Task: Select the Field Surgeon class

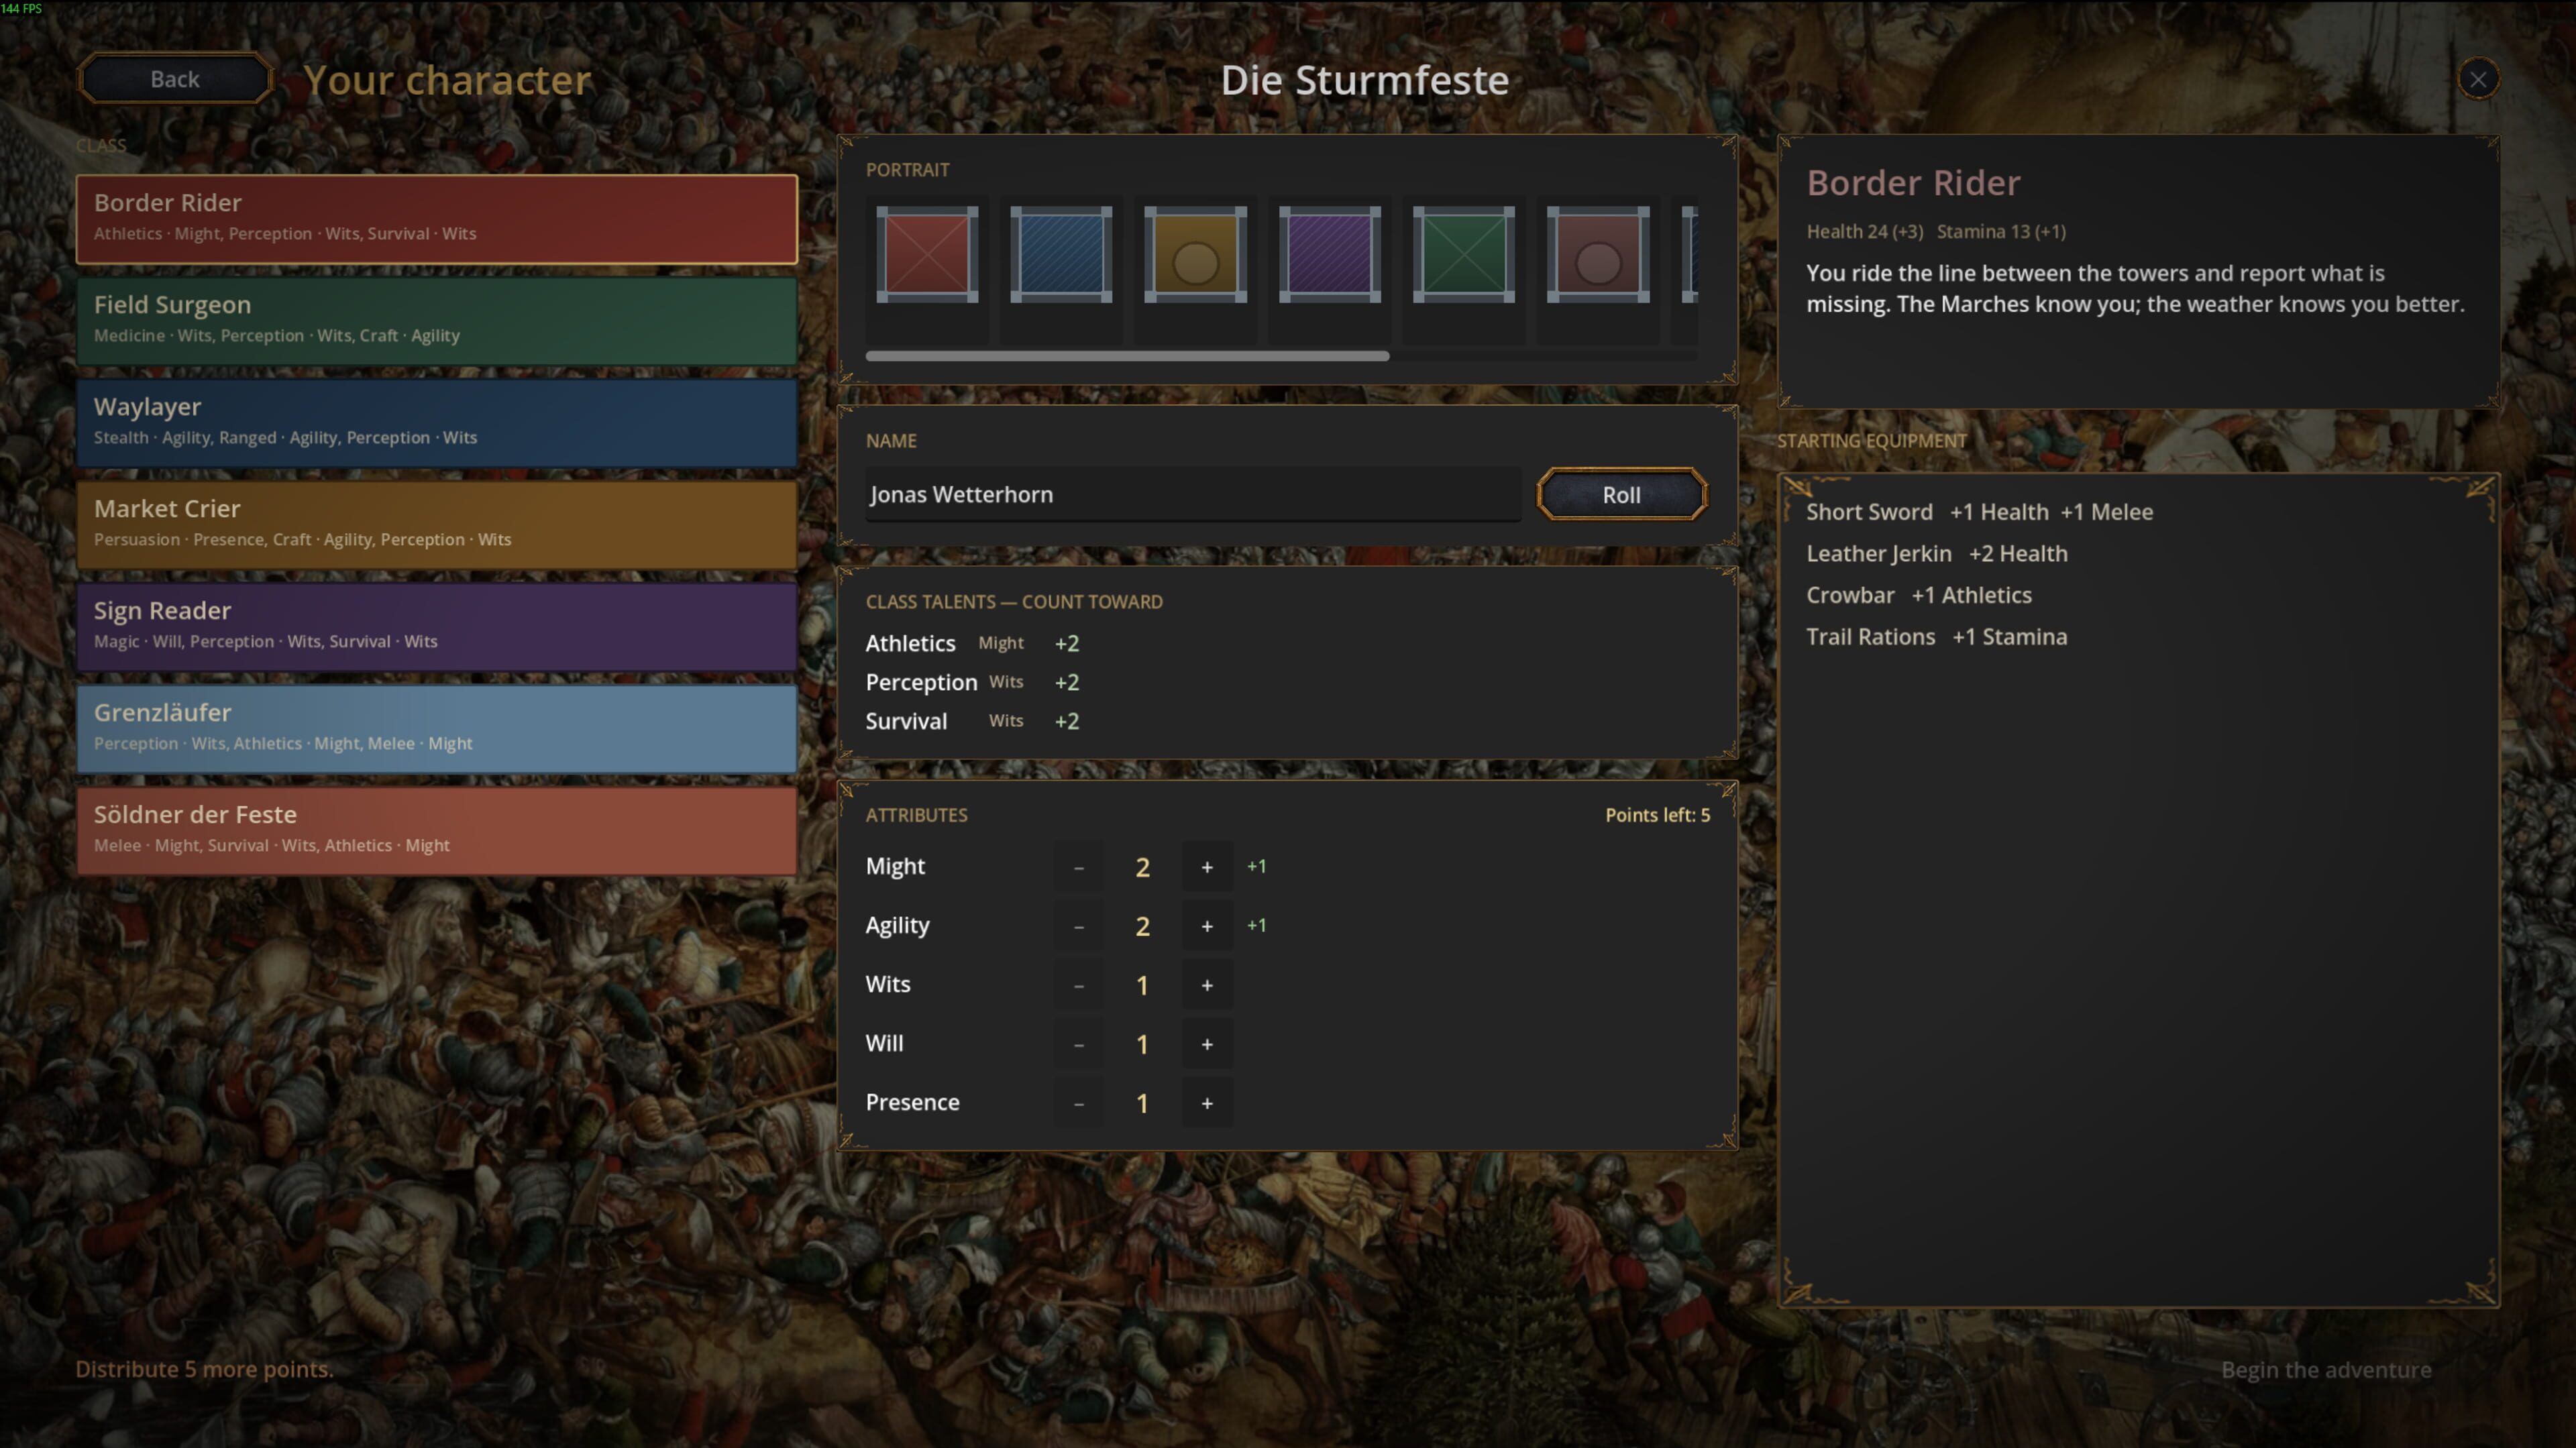Action: [437, 321]
